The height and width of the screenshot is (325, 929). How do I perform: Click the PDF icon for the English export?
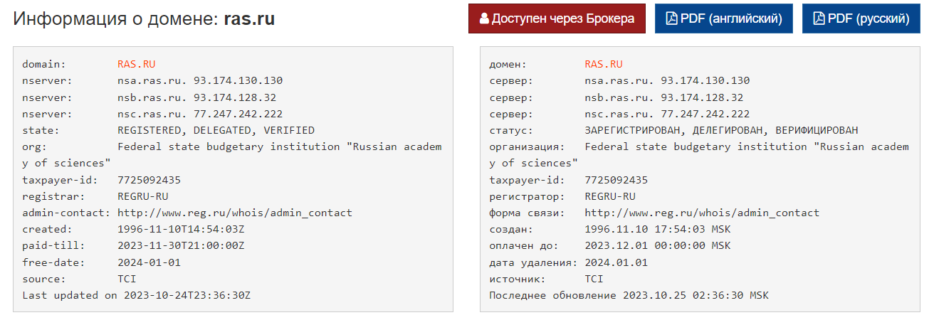coord(671,18)
